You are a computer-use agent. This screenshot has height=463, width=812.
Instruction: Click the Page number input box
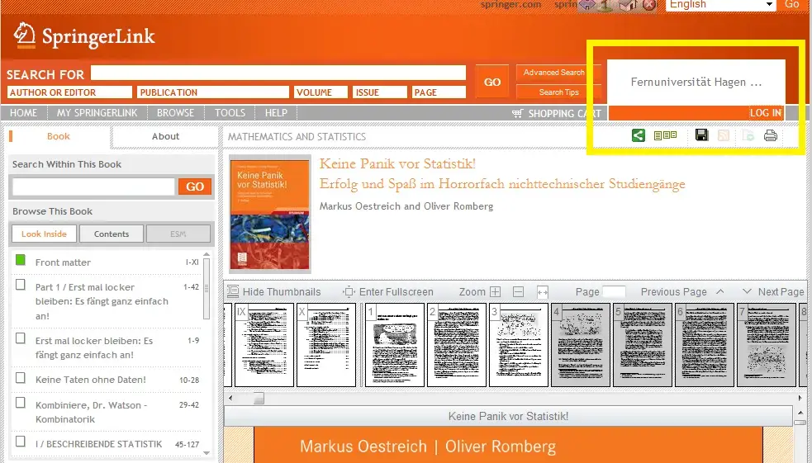click(x=614, y=292)
